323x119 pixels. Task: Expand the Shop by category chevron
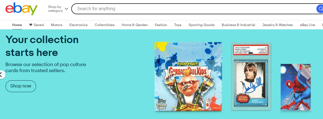(66, 9)
